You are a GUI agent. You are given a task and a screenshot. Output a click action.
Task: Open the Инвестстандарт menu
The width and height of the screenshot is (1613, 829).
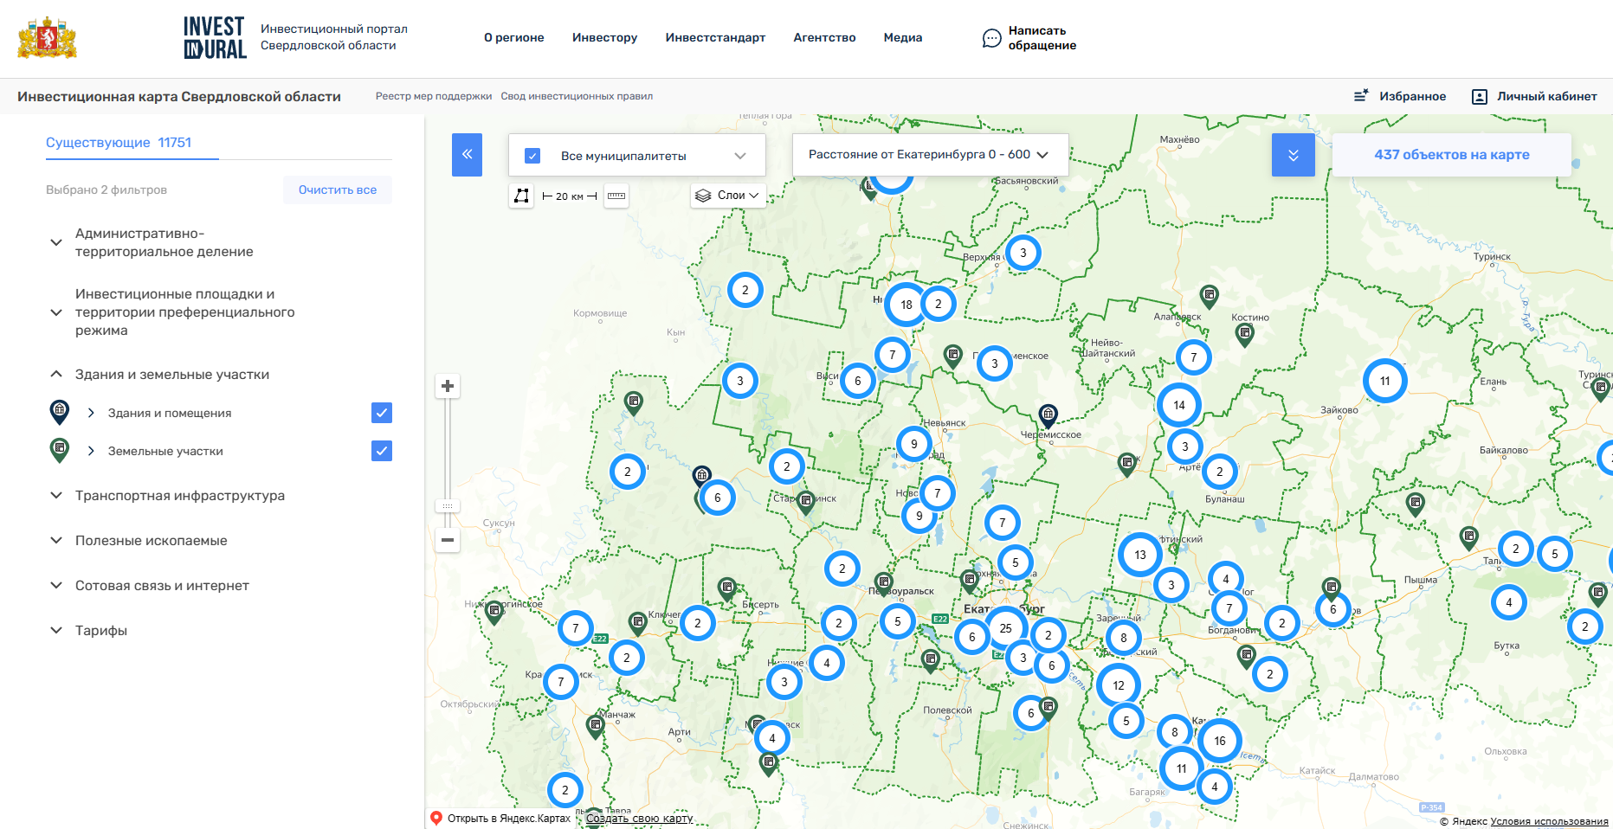click(x=715, y=37)
